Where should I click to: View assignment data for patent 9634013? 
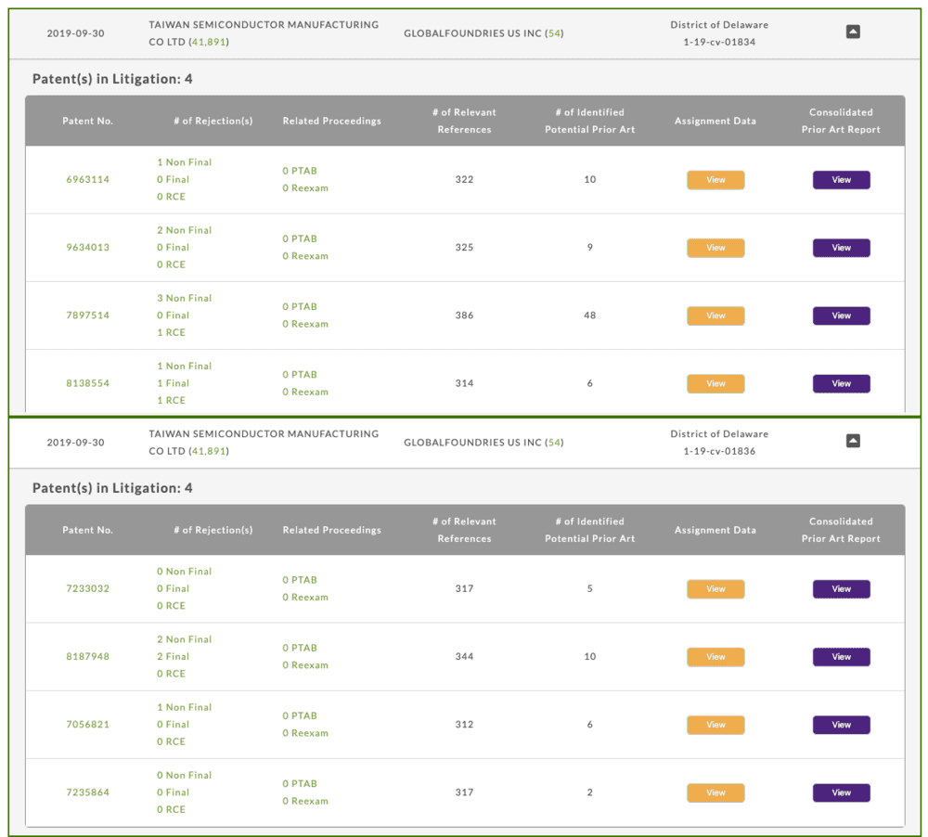[x=715, y=248]
